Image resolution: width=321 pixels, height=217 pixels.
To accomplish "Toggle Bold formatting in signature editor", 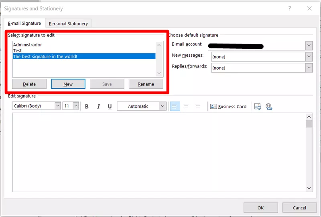I will [87, 106].
